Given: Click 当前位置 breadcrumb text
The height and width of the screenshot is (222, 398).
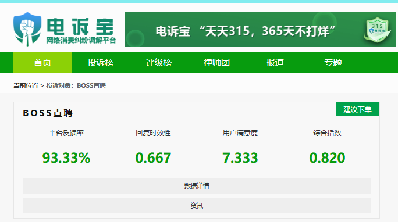Looking at the screenshot, I should tap(26, 85).
